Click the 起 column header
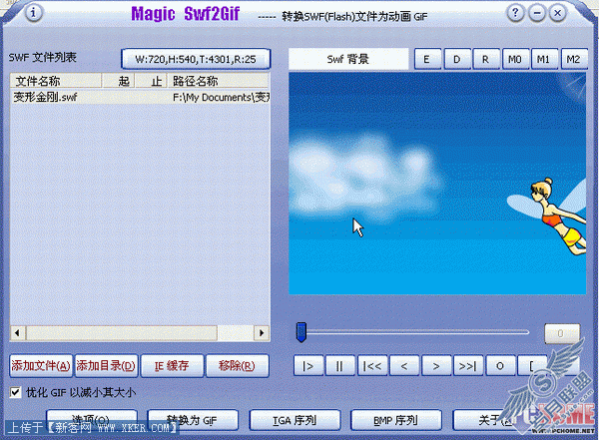599x440 pixels. pos(118,81)
